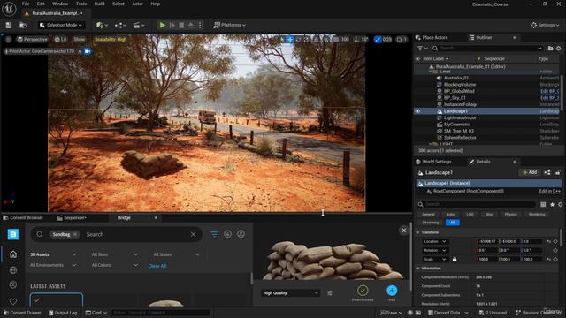Open the Window menu

(60, 4)
